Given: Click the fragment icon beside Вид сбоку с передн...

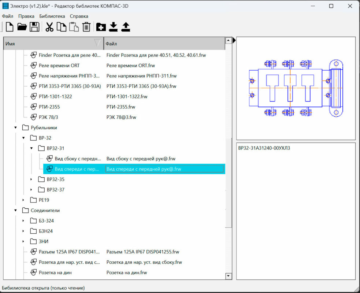Looking at the screenshot, I should click(x=49, y=159).
